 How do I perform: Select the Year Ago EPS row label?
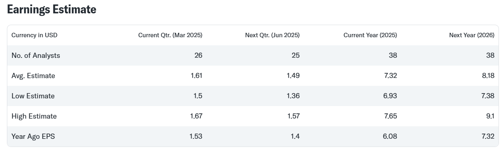point(33,136)
